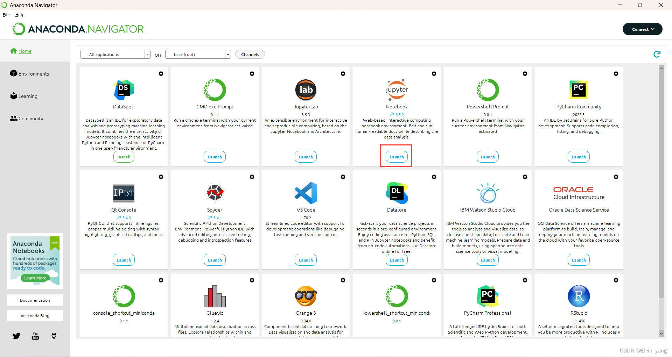This screenshot has width=672, height=357.
Task: Open the Powershell Prompt gear options
Action: click(525, 74)
